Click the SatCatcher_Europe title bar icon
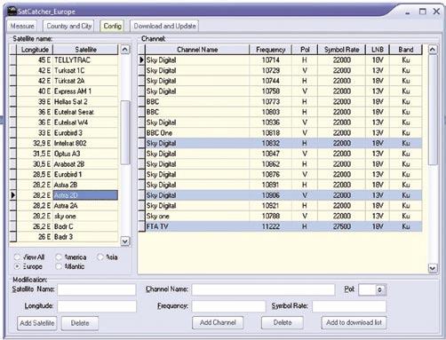The width and height of the screenshot is (446, 340). (x=12, y=12)
